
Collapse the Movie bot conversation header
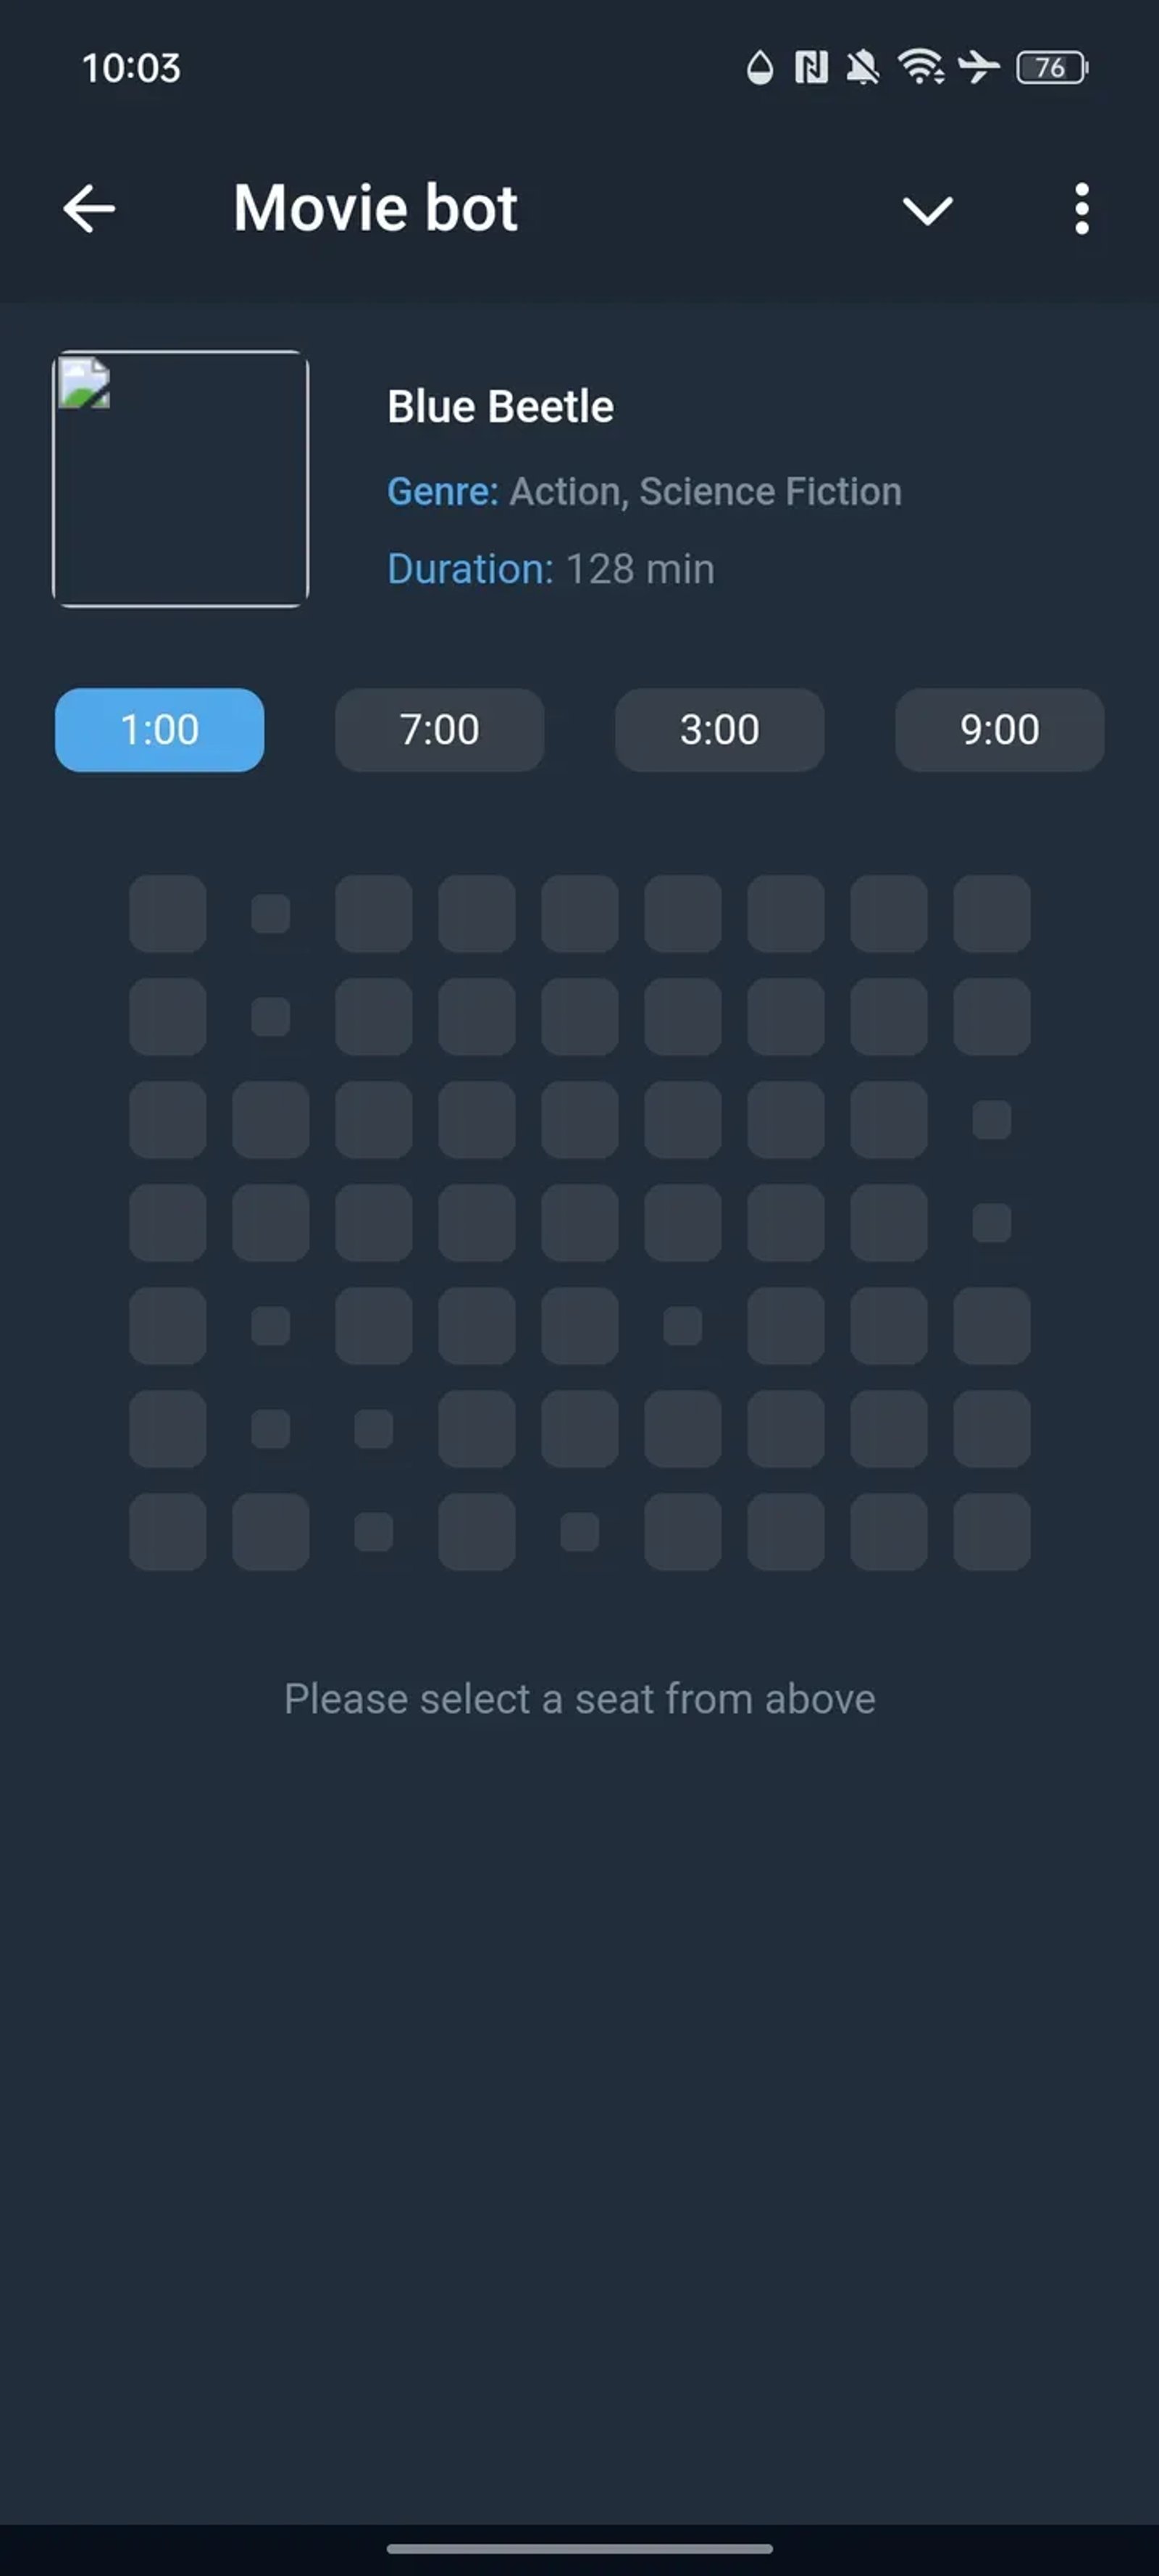[x=927, y=210]
